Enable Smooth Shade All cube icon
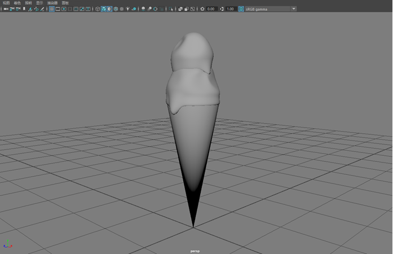 tap(104, 9)
